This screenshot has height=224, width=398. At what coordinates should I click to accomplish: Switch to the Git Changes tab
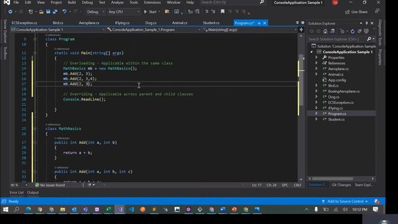(x=341, y=185)
